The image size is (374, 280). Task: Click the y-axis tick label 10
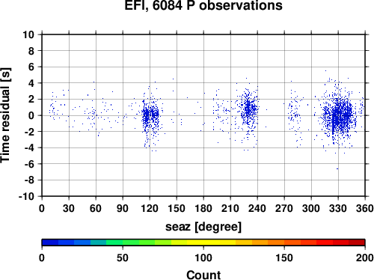click(28, 34)
